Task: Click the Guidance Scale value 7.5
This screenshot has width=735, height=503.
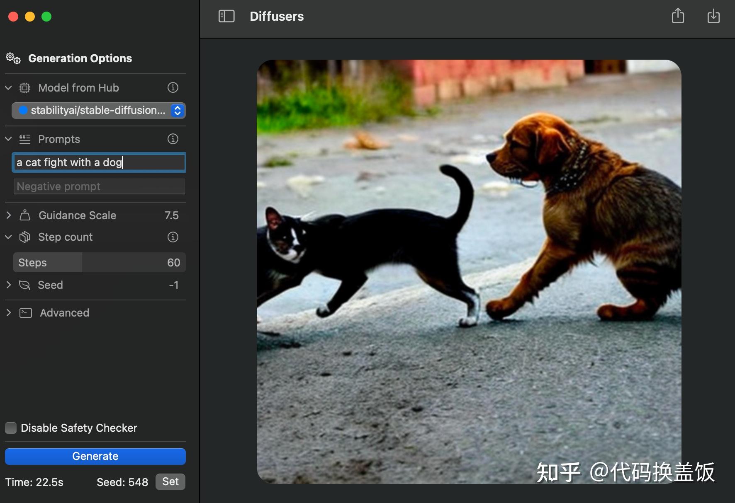Action: [x=171, y=215]
